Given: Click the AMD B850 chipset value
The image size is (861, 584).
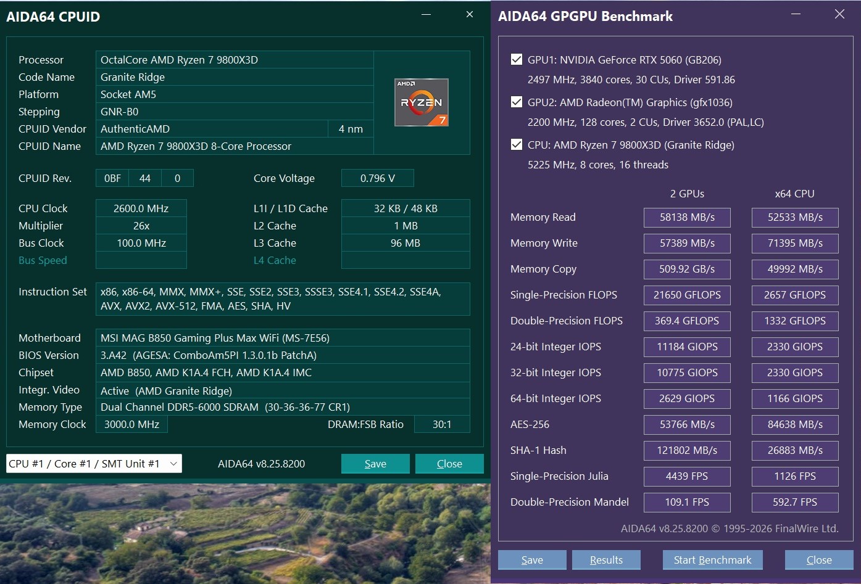Looking at the screenshot, I should pos(283,372).
